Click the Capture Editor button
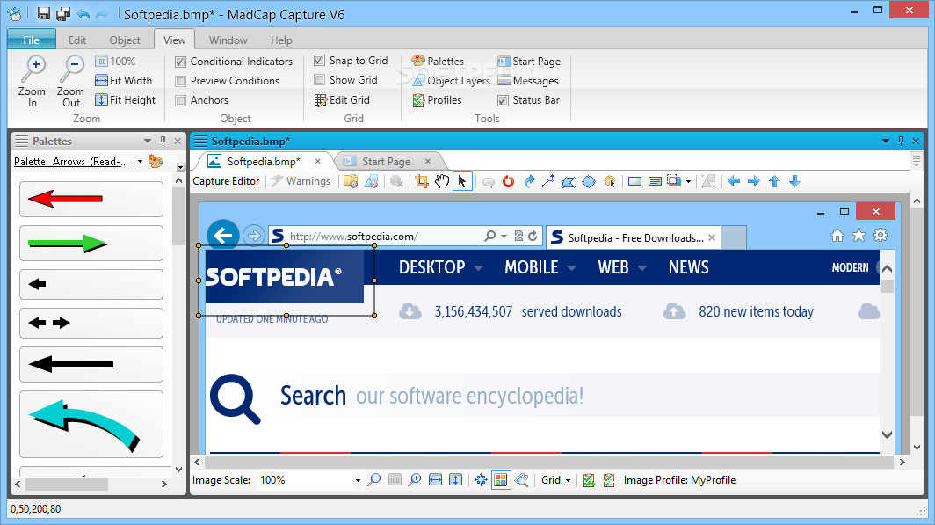The image size is (935, 525). pyautogui.click(x=226, y=181)
